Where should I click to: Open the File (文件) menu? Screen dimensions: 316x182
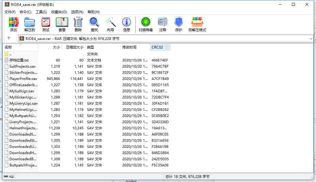[x=10, y=12]
